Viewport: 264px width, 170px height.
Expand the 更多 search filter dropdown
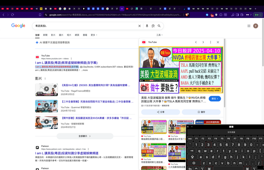click(94, 35)
